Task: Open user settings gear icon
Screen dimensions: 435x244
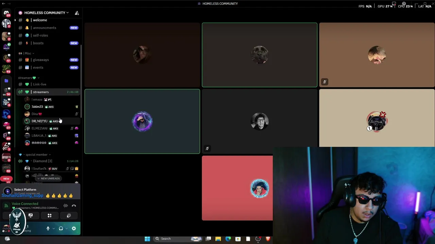Action: coord(74,228)
